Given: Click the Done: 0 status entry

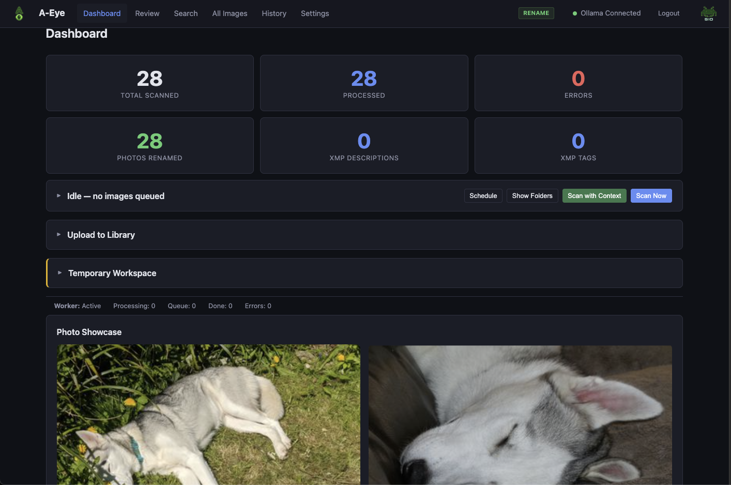Looking at the screenshot, I should click(220, 306).
